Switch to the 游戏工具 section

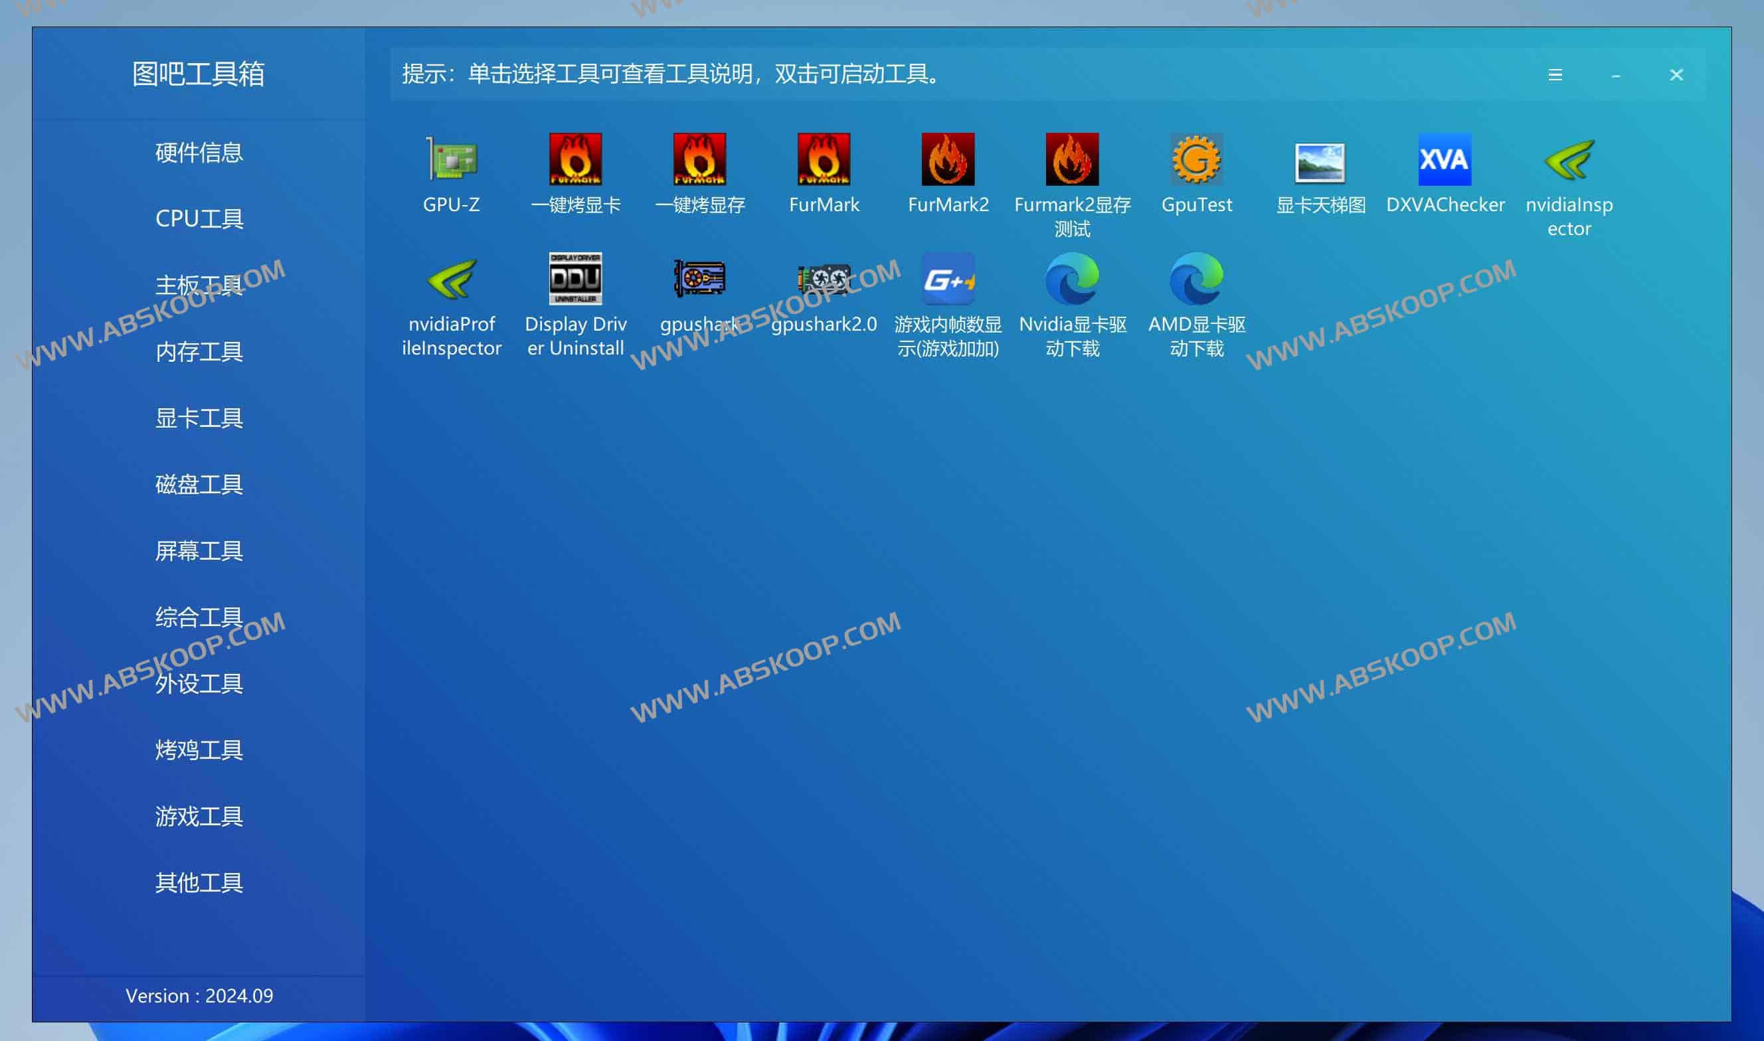click(199, 817)
